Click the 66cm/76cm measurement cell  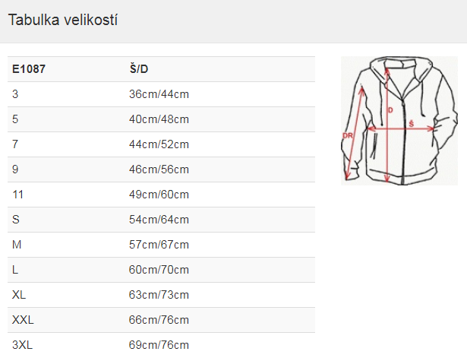pyautogui.click(x=159, y=319)
